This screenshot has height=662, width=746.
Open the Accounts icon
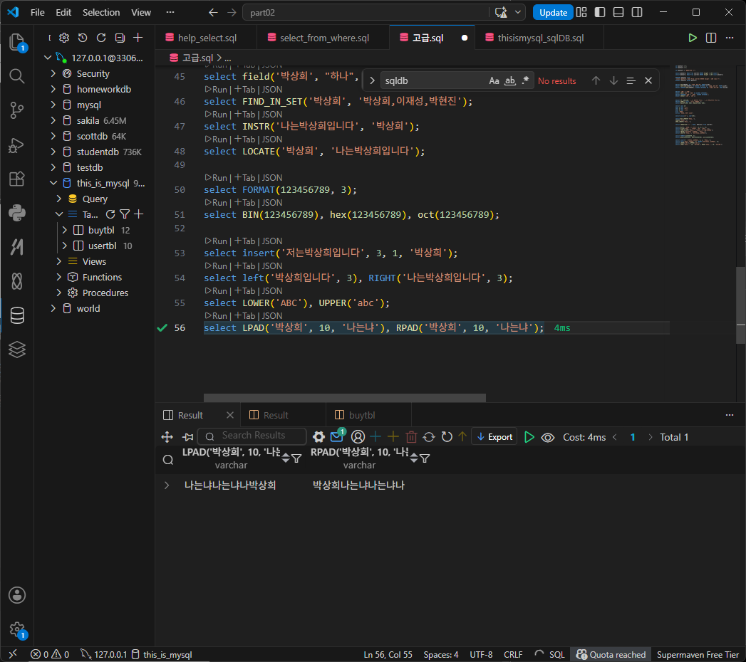pos(17,595)
